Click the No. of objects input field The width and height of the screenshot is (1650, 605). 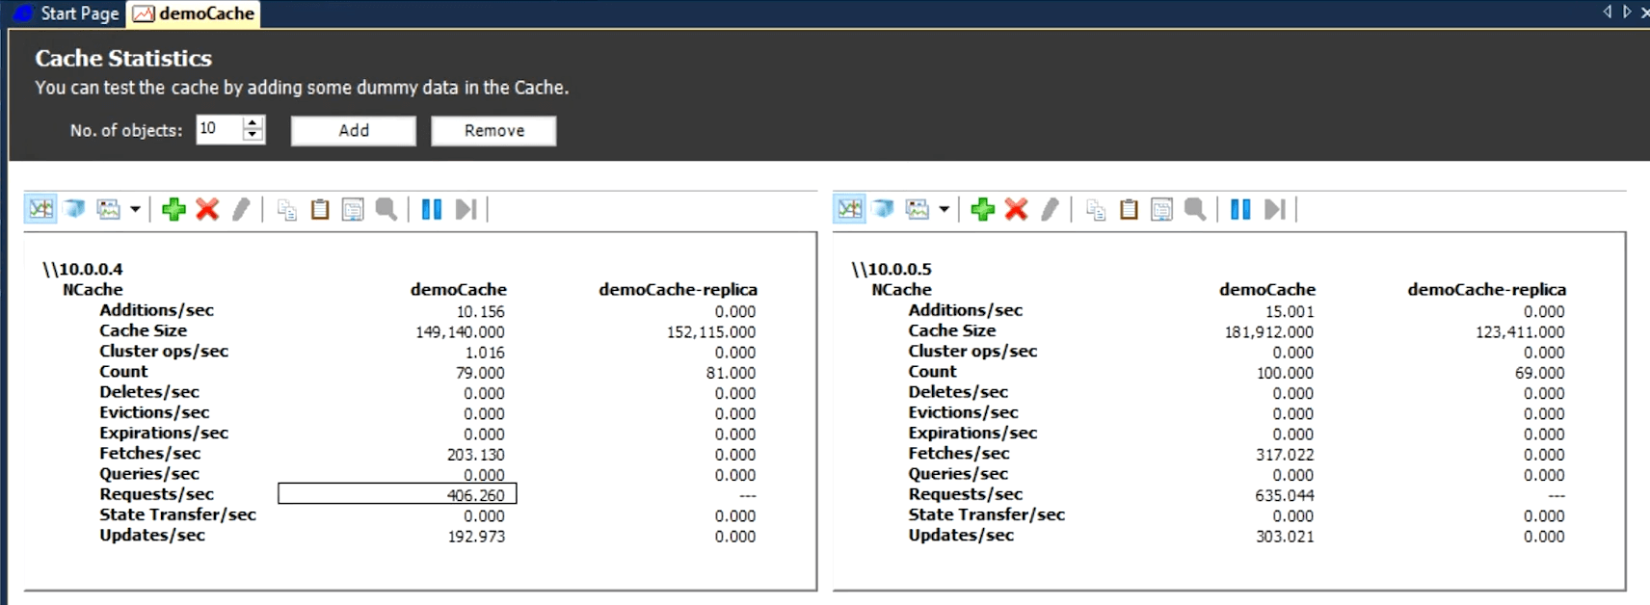pos(219,129)
